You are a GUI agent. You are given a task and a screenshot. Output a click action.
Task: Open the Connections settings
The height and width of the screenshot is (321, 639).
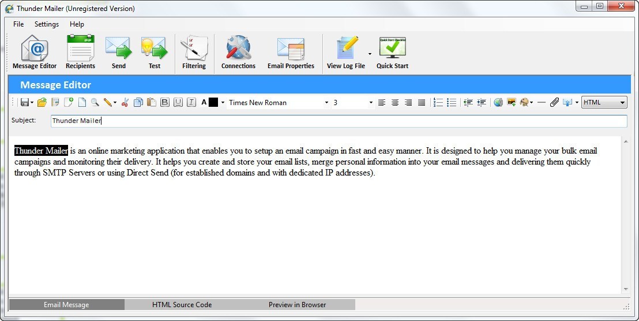click(238, 53)
